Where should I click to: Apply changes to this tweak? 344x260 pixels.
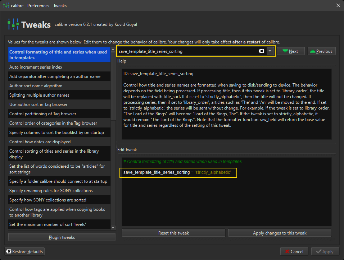point(280,233)
